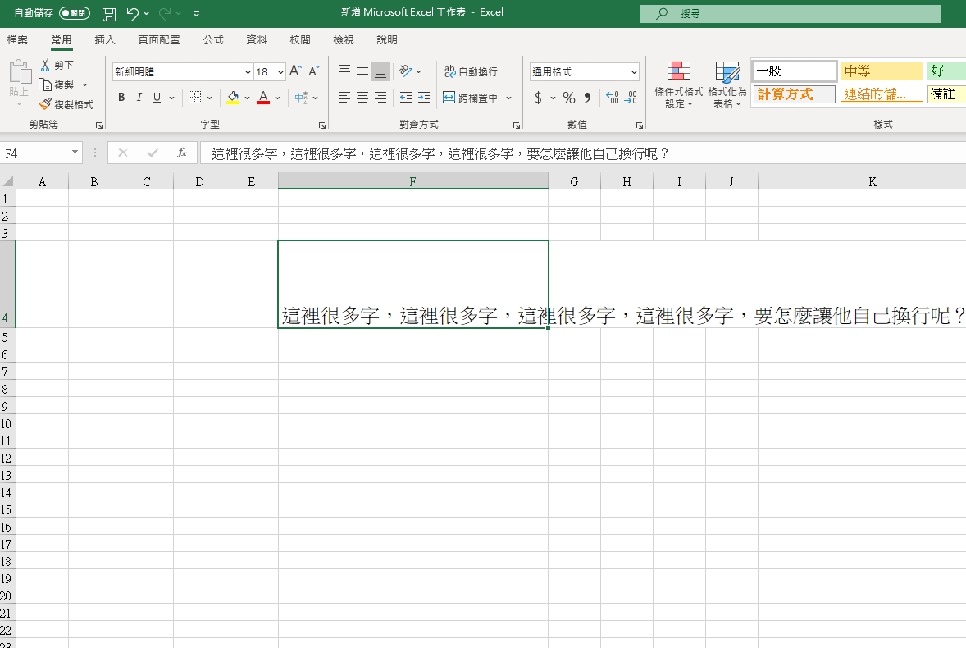966x648 pixels.
Task: Click the insert function fx icon
Action: coord(182,153)
